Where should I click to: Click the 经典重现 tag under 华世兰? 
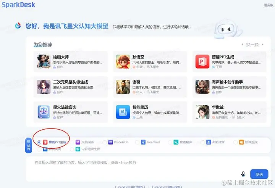[222, 117]
